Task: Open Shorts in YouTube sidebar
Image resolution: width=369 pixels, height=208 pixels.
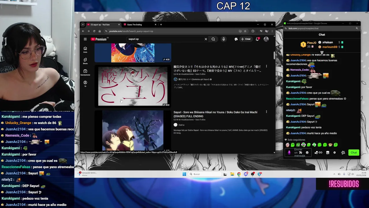Action: (85, 61)
